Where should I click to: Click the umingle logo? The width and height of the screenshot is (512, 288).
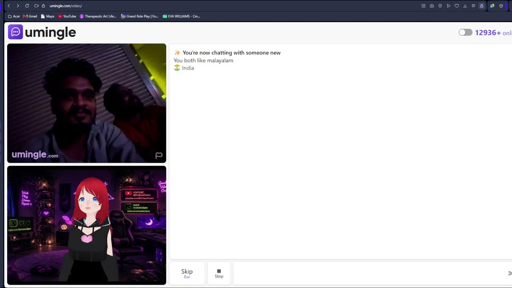click(42, 32)
